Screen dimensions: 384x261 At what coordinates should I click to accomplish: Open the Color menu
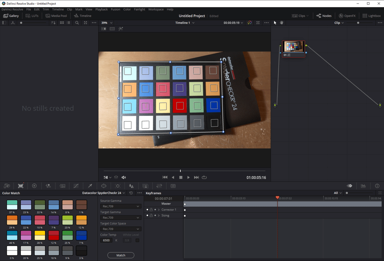127,9
